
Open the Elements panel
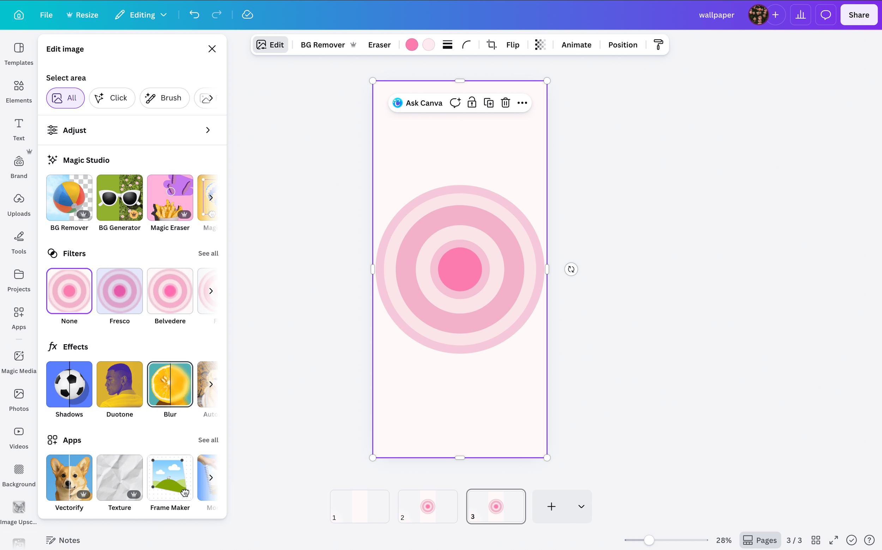pyautogui.click(x=19, y=92)
